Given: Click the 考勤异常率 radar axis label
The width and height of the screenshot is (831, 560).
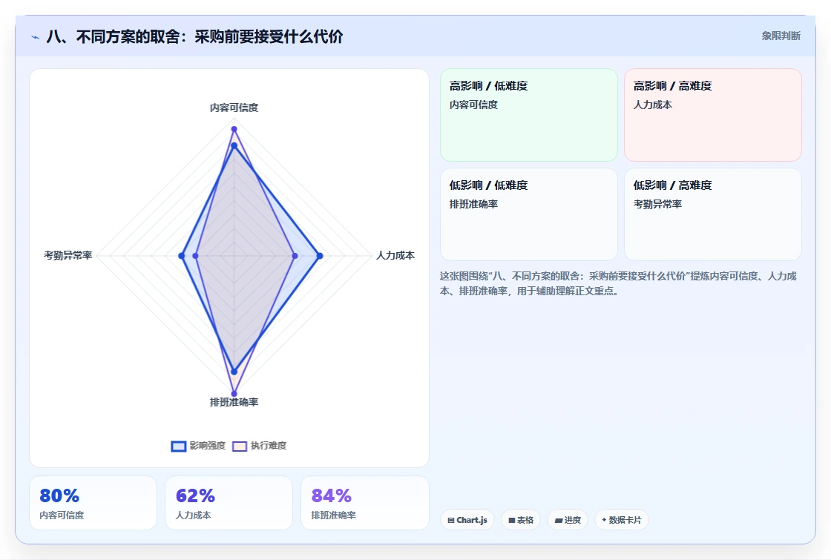Looking at the screenshot, I should pos(68,255).
